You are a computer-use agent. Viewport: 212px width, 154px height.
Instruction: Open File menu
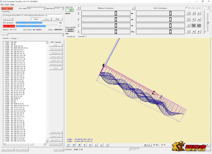coord(2,5)
